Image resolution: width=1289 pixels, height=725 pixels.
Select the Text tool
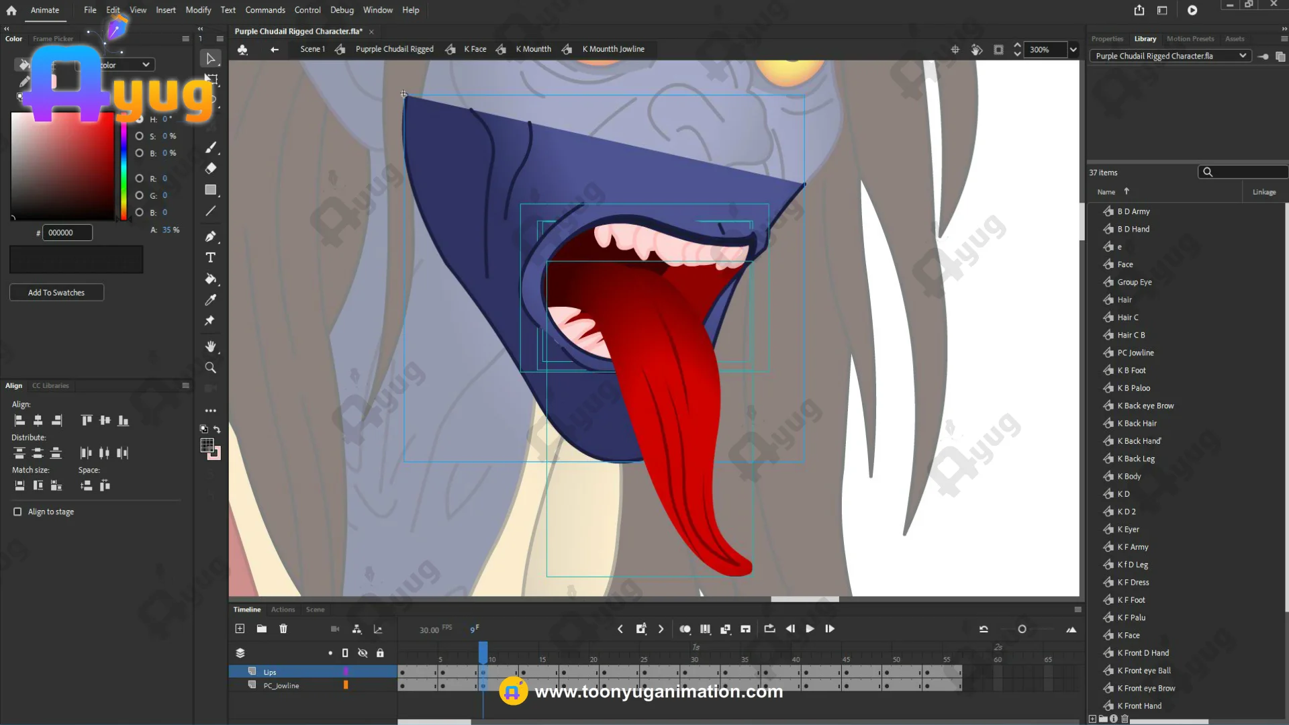210,258
